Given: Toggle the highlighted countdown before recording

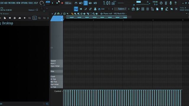Looking at the screenshot, I should [x=85, y=3].
